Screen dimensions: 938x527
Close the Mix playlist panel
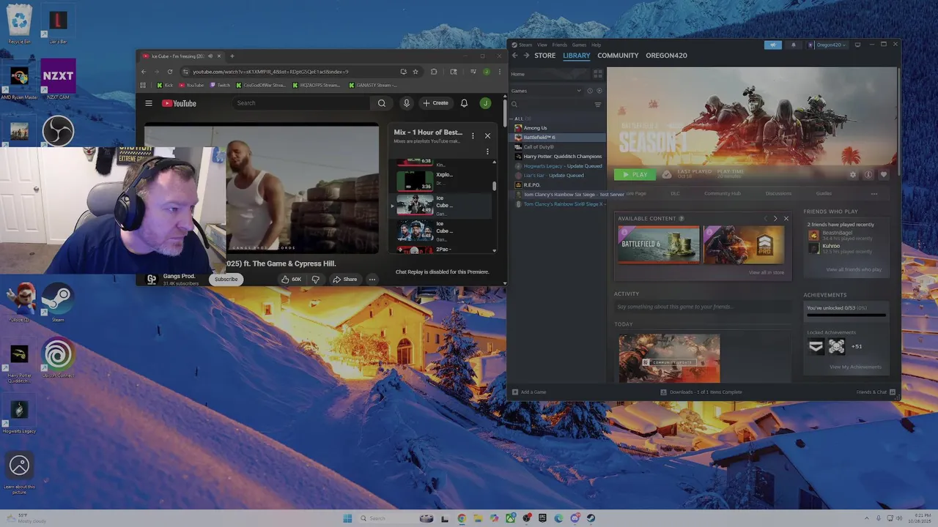pyautogui.click(x=487, y=135)
